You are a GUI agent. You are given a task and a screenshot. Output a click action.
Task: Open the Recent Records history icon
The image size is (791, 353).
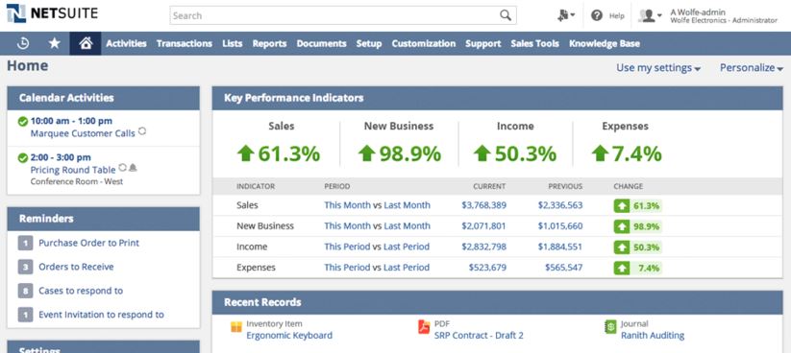click(23, 44)
